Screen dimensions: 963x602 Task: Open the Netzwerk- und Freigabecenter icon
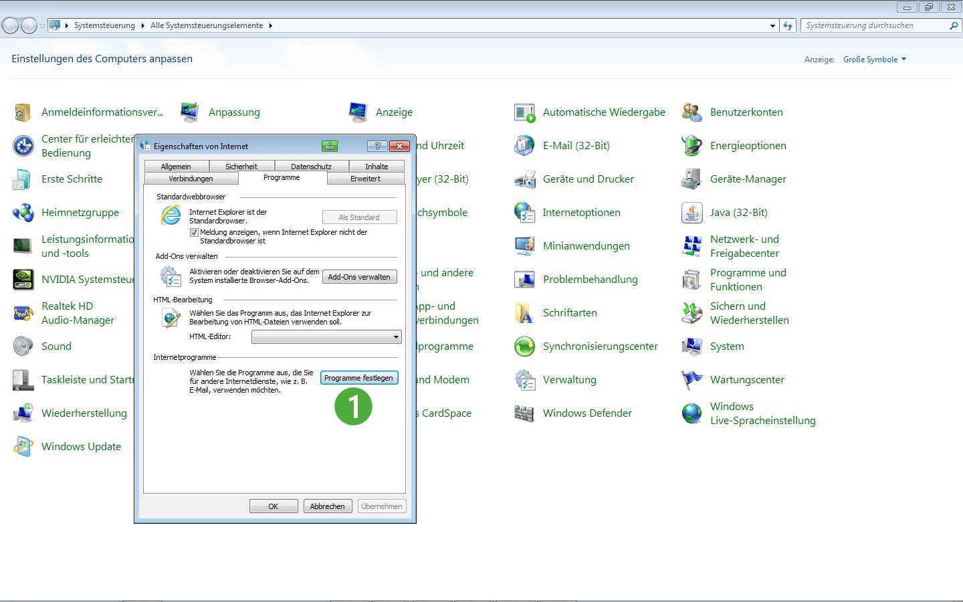pyautogui.click(x=691, y=246)
